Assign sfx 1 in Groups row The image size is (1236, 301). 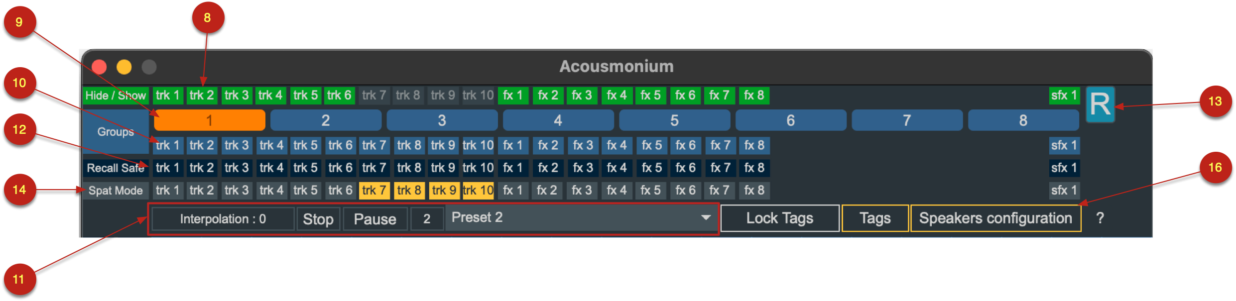[x=1064, y=145]
